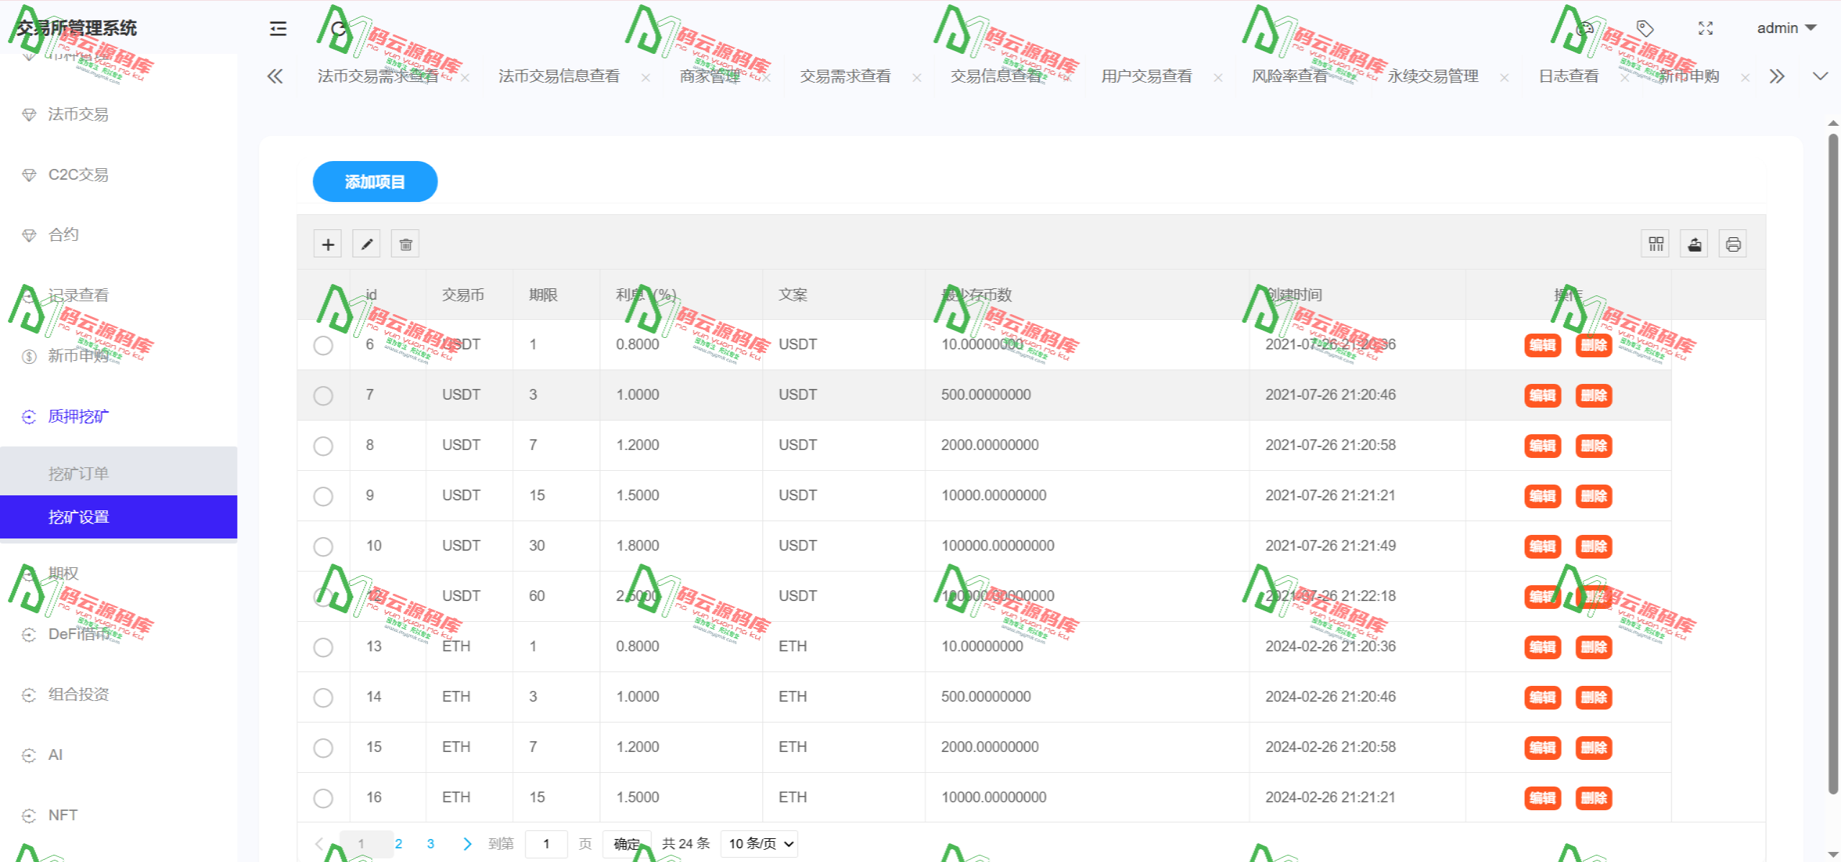Viewport: 1841px width, 862px height.
Task: Click the trash delete icon in the toolbar
Action: tap(405, 243)
